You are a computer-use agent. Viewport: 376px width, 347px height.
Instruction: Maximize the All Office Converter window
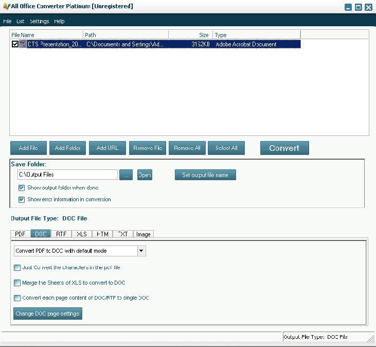359,7
